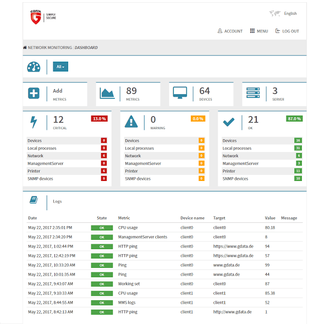Screen dimensions: 330x324
Task: Open the ACCOUNT page
Action: [230, 31]
